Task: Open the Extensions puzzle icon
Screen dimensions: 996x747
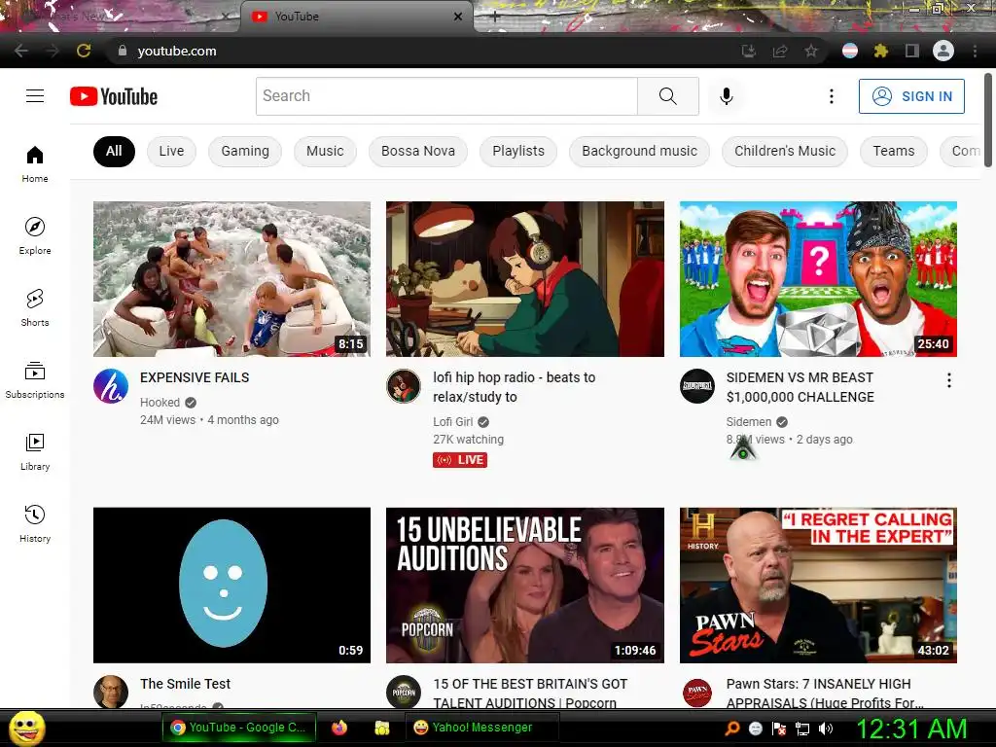Action: click(x=880, y=51)
